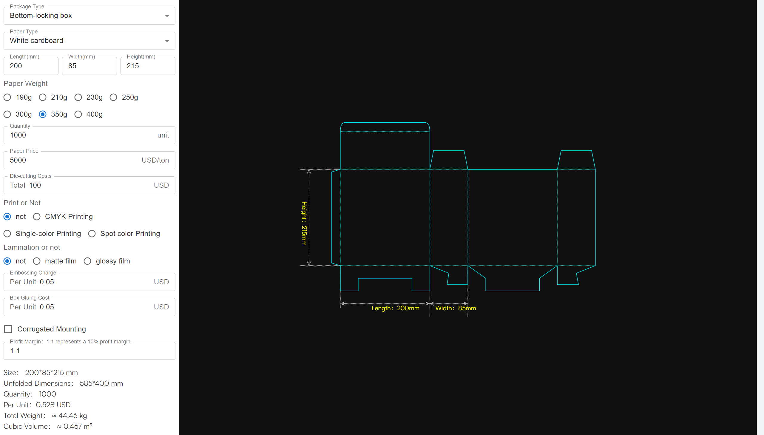This screenshot has width=764, height=435.
Task: Edit the Die-cutting Costs field
Action: pos(89,186)
